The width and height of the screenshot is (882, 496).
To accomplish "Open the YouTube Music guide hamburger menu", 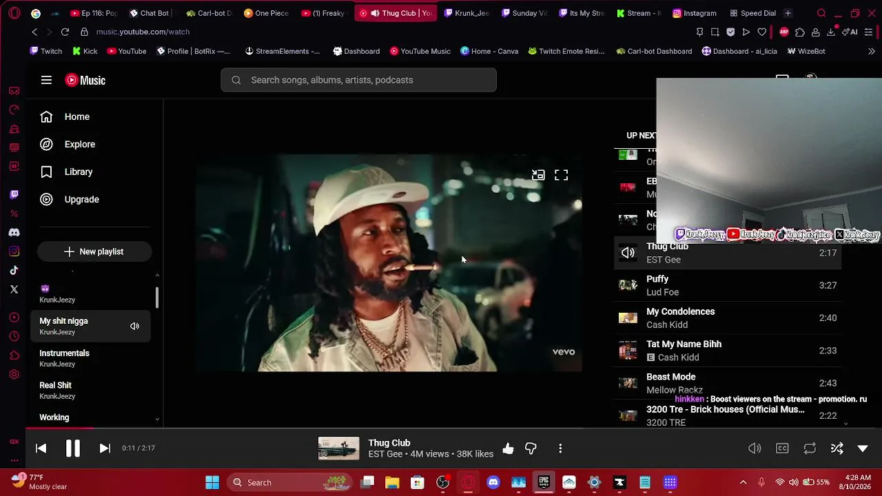I will click(46, 80).
